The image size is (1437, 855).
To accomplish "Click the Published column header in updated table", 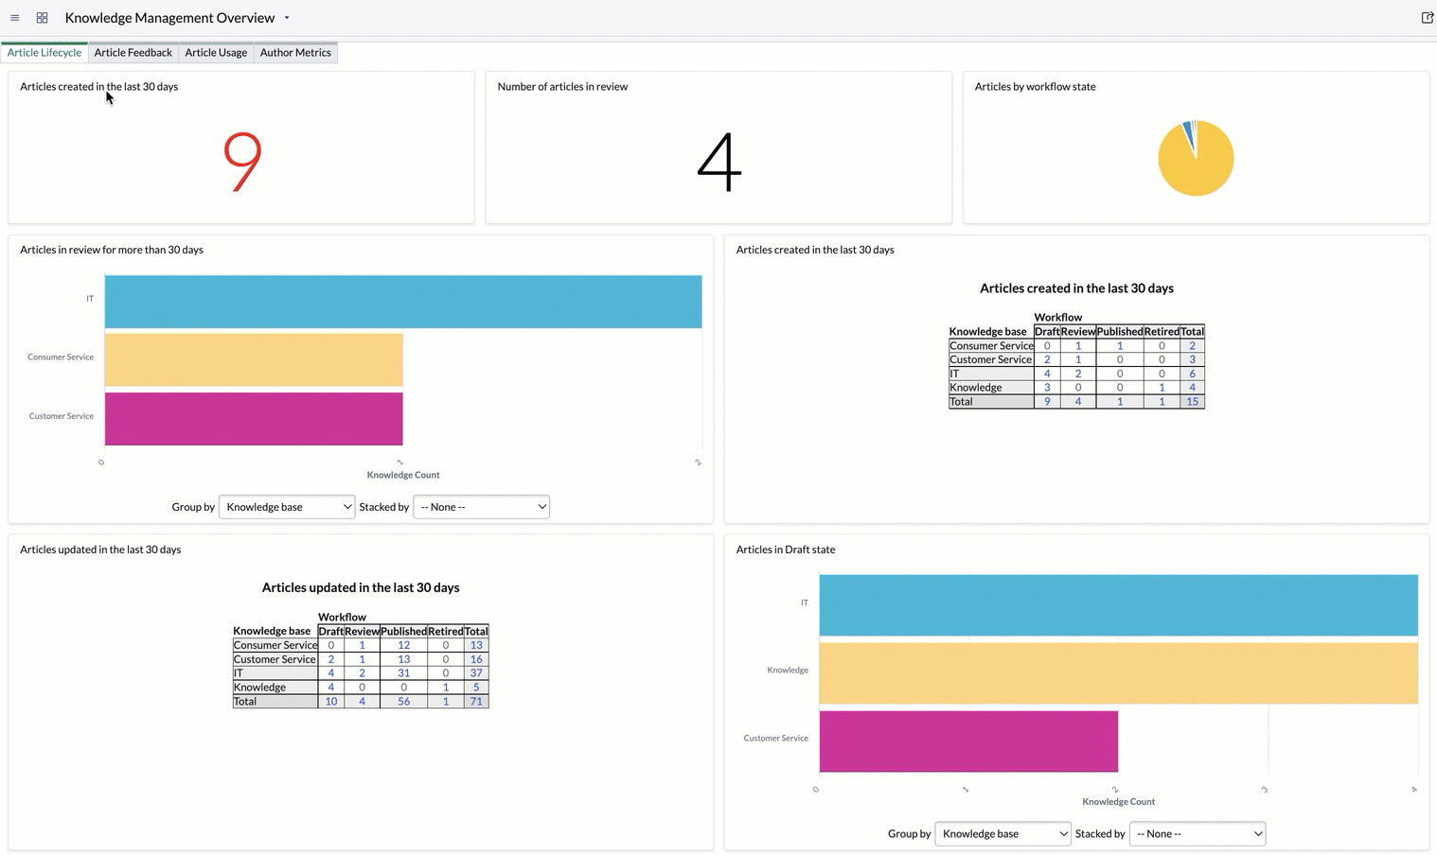I will click(x=403, y=631).
